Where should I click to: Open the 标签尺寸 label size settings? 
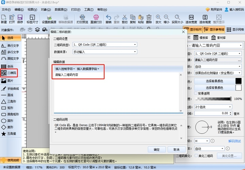(32, 19)
